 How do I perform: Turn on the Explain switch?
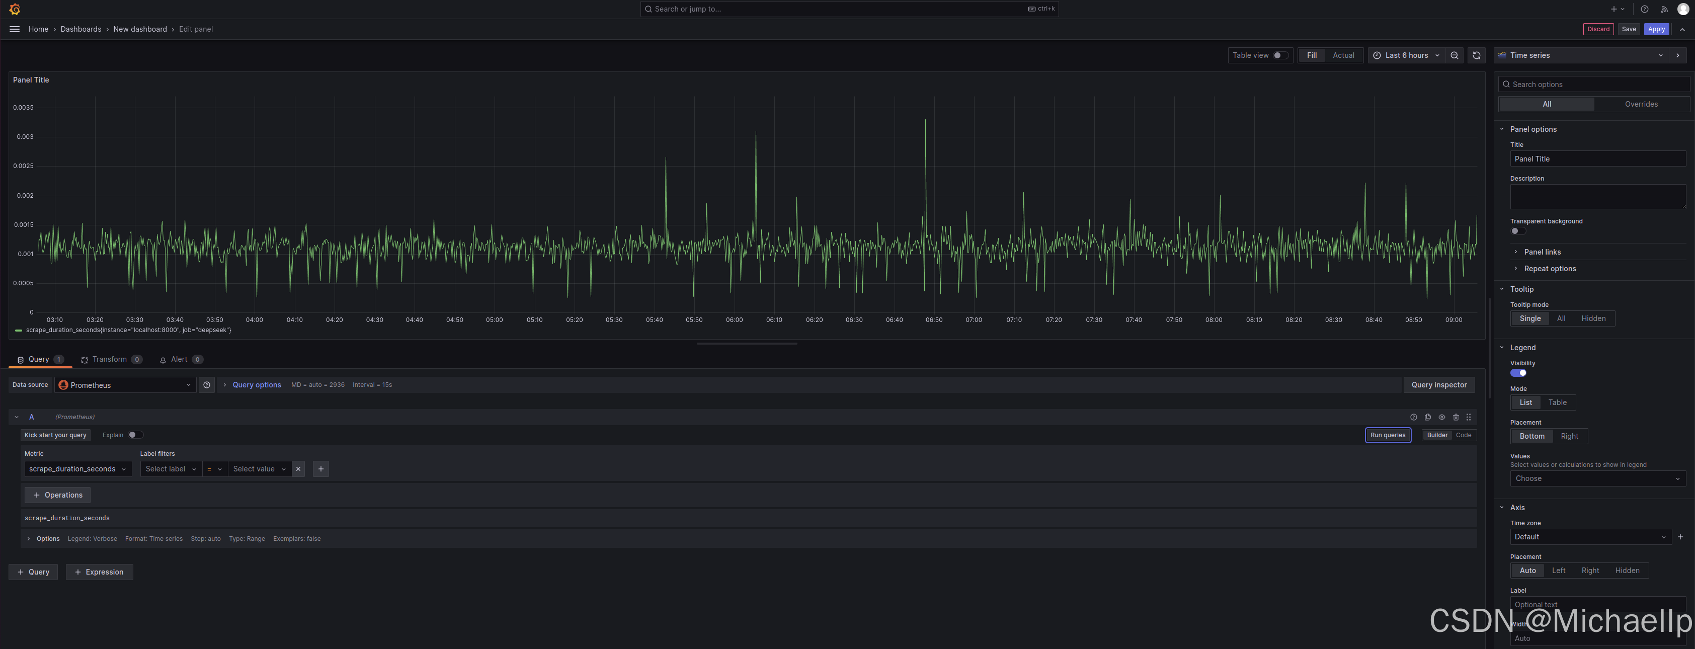point(135,435)
